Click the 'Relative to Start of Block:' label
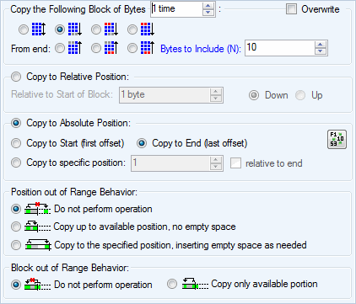Viewport: 356px width, 304px height. 62,94
